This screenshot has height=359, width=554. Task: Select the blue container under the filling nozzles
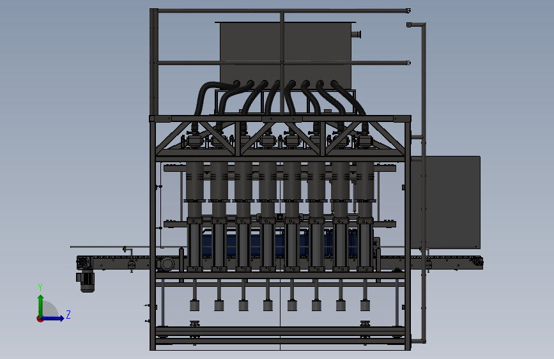tap(279, 243)
